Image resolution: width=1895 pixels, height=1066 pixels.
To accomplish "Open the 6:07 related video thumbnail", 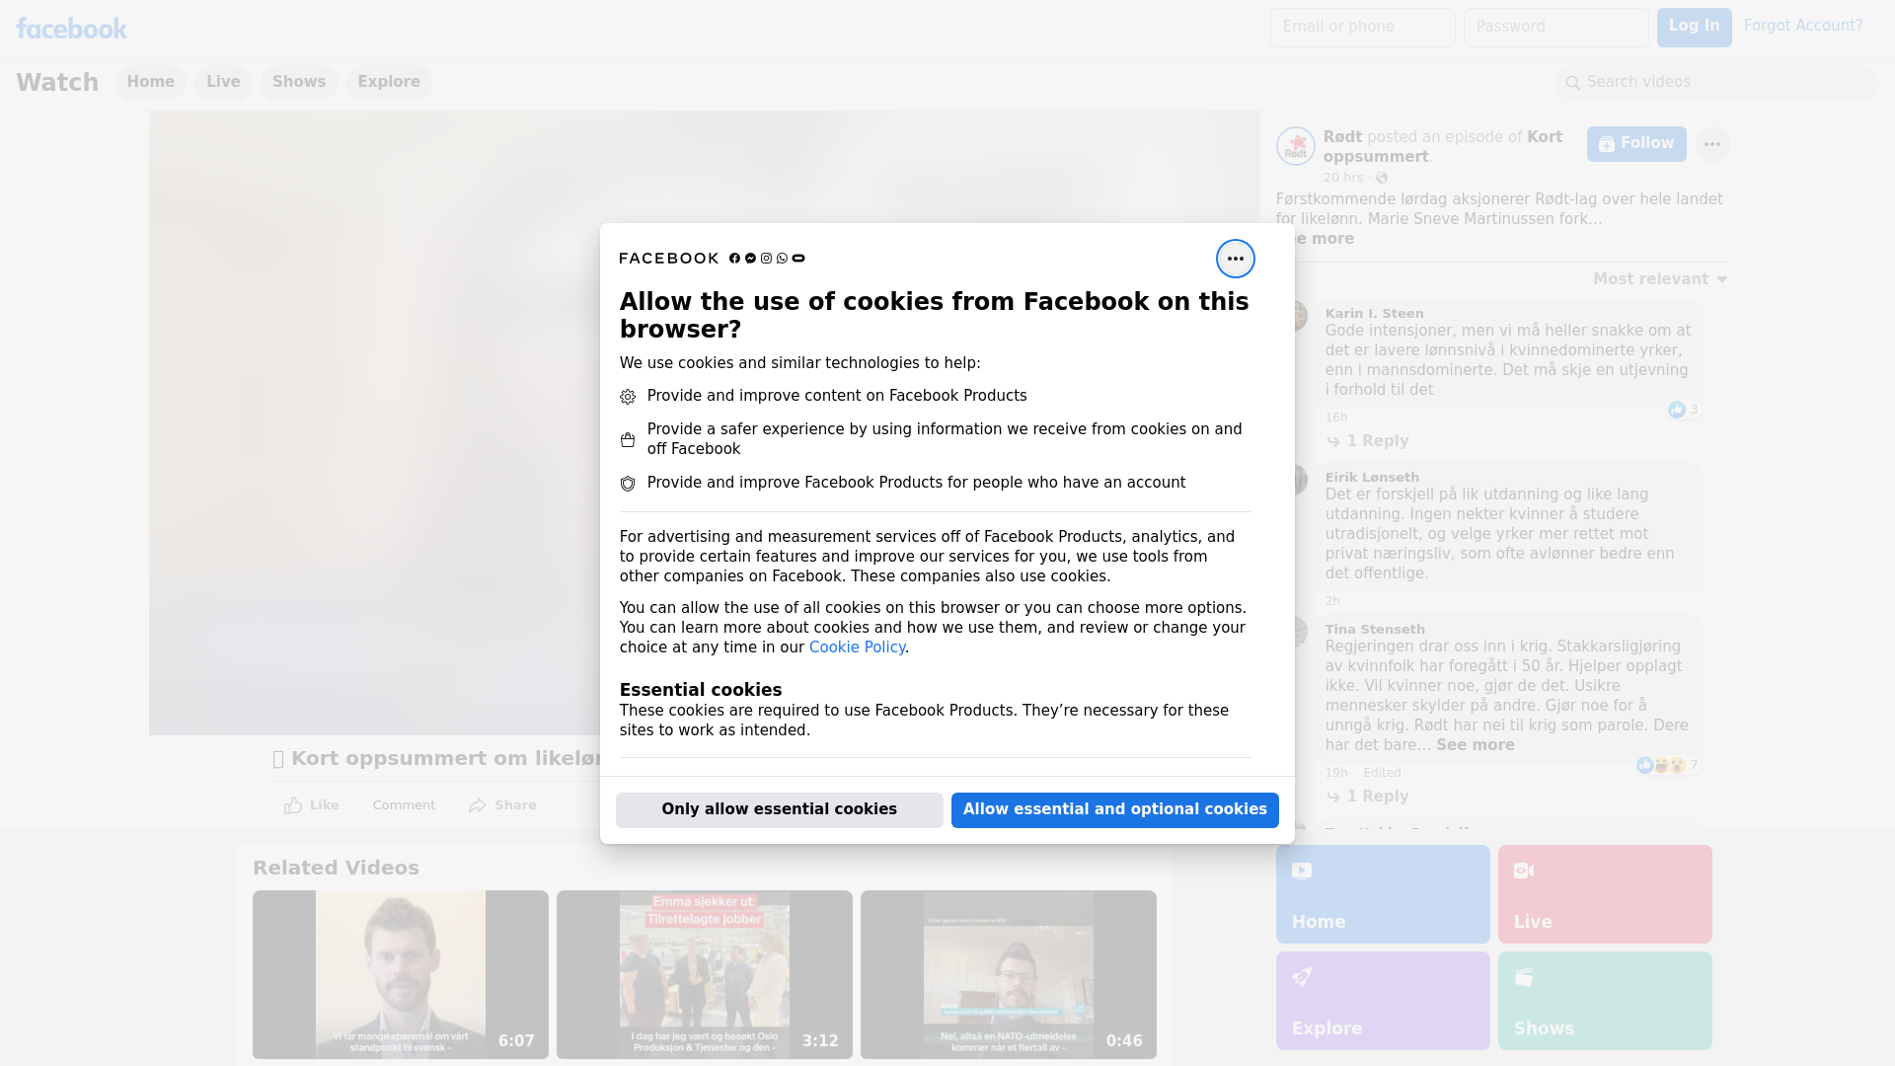I will [x=400, y=974].
